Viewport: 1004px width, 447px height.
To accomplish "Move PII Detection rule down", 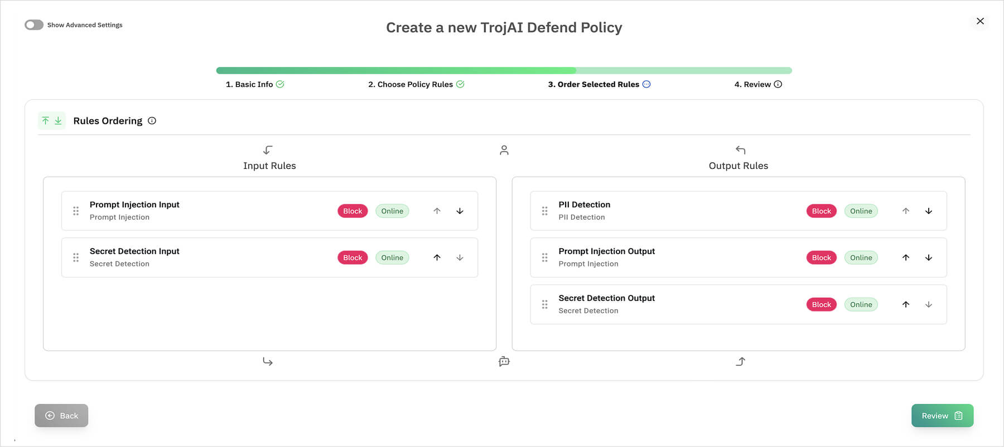I will [929, 211].
